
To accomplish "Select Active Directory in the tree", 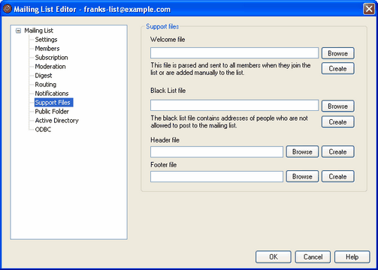I will click(x=56, y=121).
